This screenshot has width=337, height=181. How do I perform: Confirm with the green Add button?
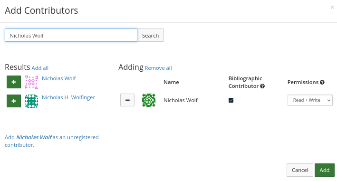click(325, 170)
